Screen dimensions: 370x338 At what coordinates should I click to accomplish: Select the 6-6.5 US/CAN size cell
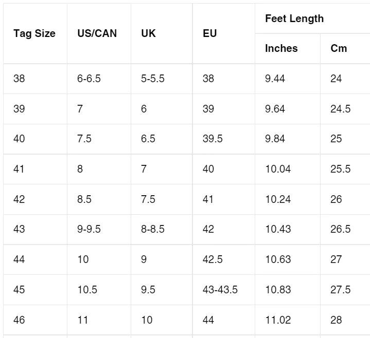click(99, 79)
